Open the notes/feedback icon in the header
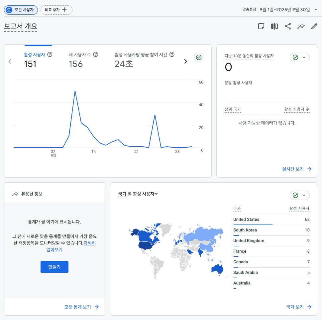Viewport: 322px width, 320px height. tap(261, 26)
